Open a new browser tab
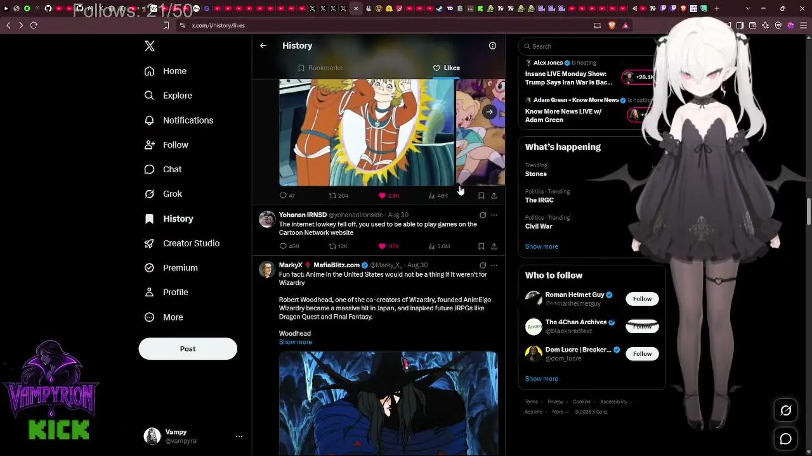This screenshot has height=456, width=812. point(717,9)
